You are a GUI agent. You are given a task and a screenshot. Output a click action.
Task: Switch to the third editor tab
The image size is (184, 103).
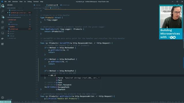click(66, 5)
